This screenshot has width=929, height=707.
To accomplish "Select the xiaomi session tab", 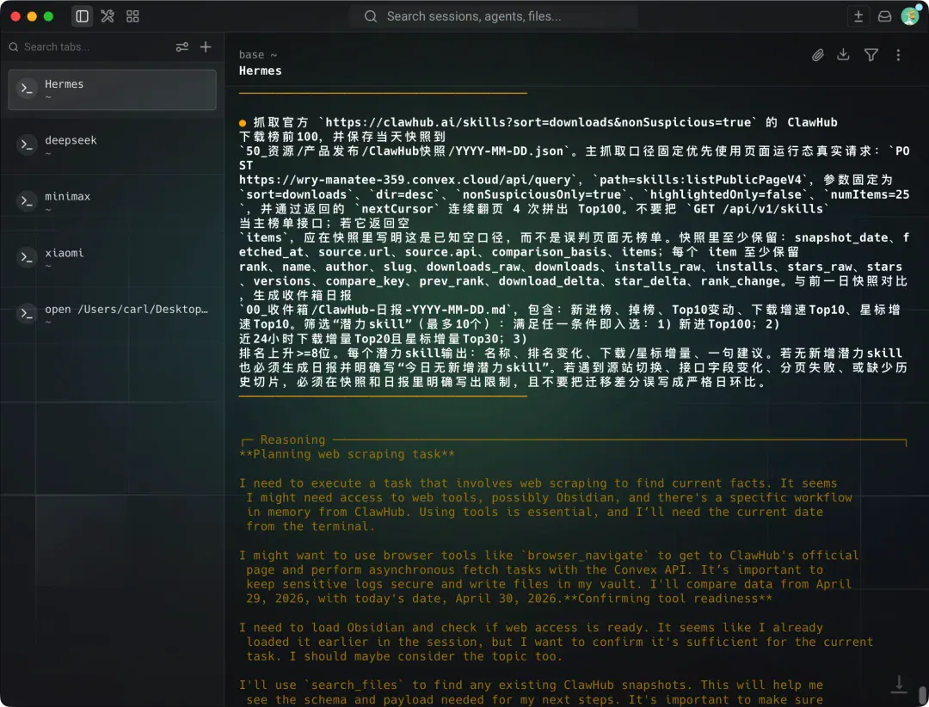I will [x=113, y=258].
